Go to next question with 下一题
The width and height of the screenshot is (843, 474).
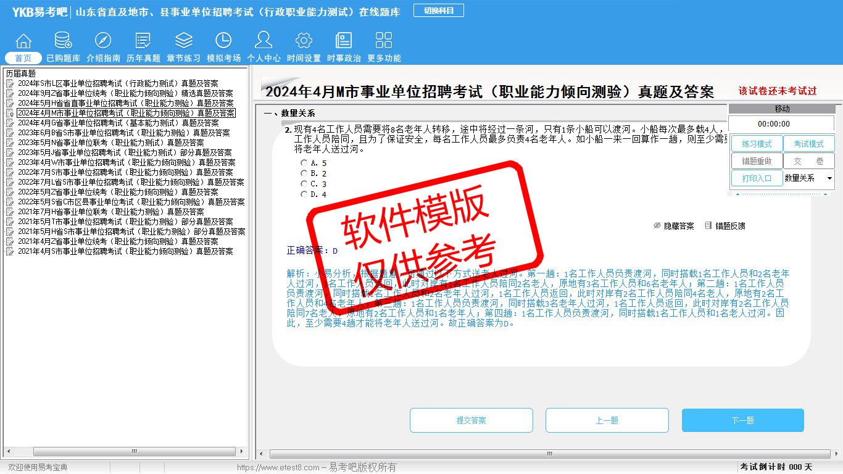click(742, 420)
